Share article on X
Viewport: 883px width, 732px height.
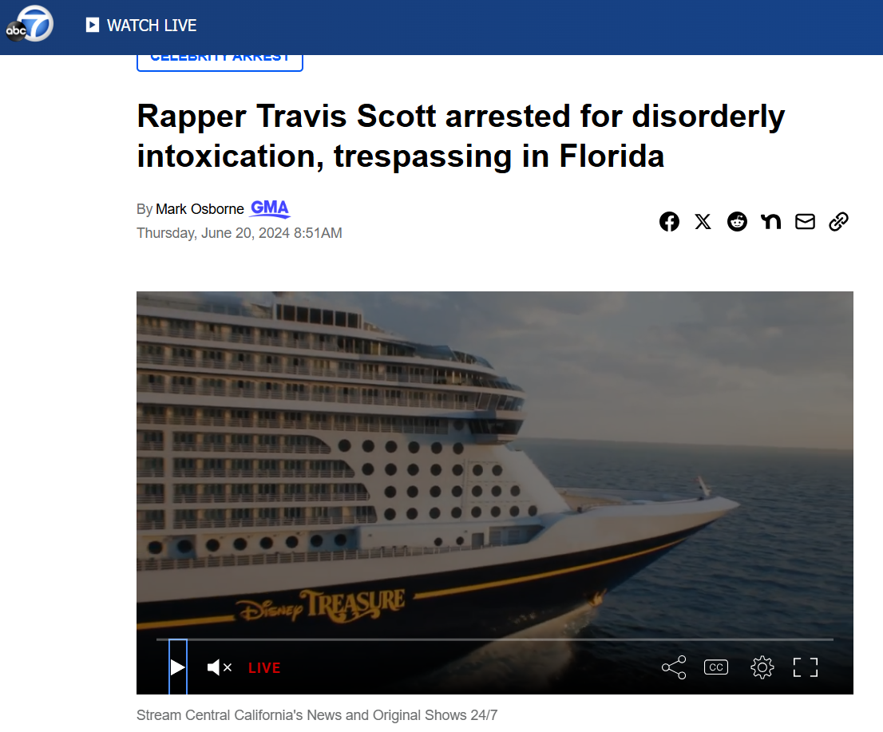point(703,221)
